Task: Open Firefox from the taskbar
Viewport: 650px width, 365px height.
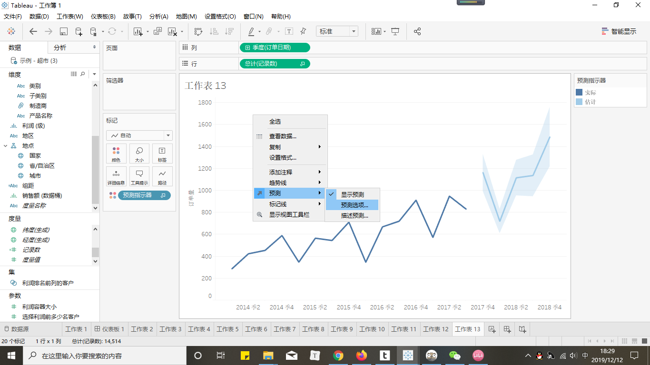Action: [362, 355]
